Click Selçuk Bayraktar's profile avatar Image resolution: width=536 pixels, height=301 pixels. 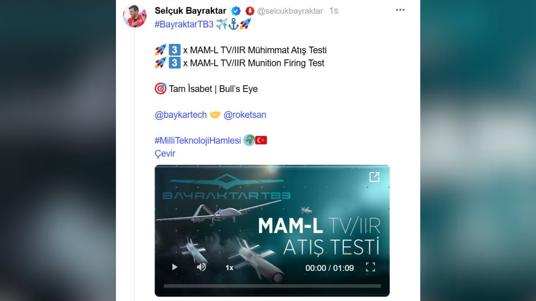click(134, 16)
